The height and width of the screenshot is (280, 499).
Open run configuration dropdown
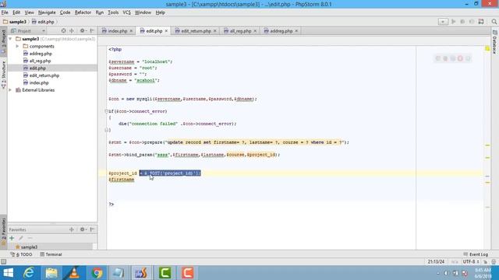coord(443,22)
